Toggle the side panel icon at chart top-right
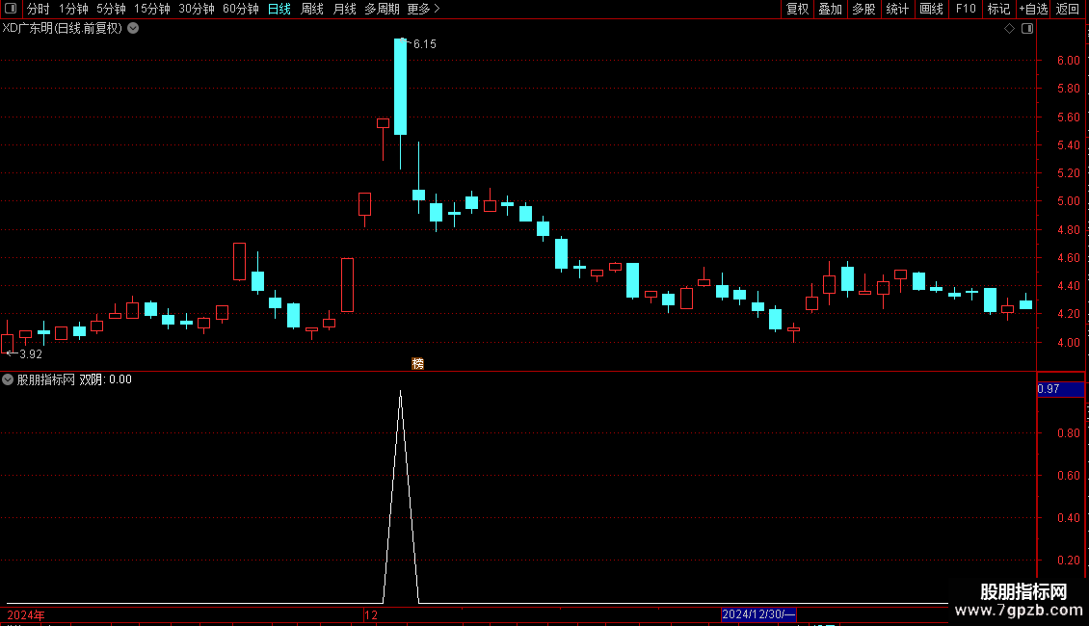This screenshot has height=626, width=1089. [1027, 29]
